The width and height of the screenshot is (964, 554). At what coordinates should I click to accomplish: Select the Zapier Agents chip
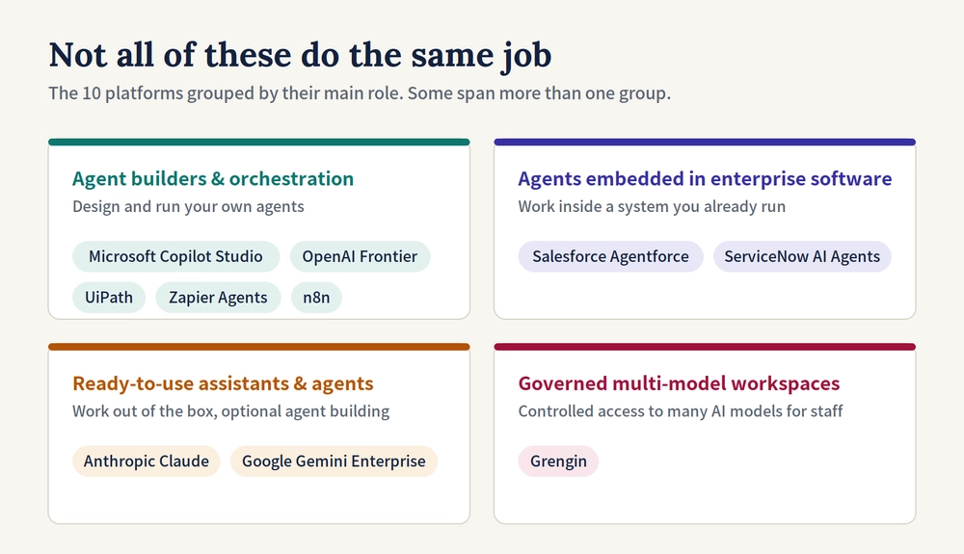pyautogui.click(x=218, y=298)
